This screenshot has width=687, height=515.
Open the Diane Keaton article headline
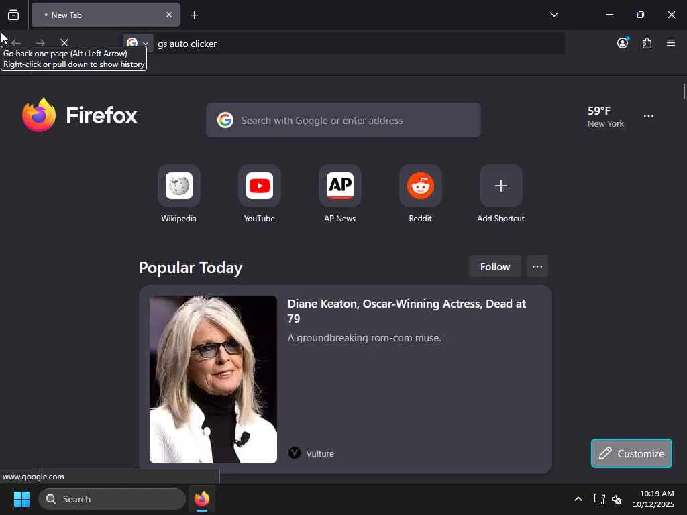406,311
